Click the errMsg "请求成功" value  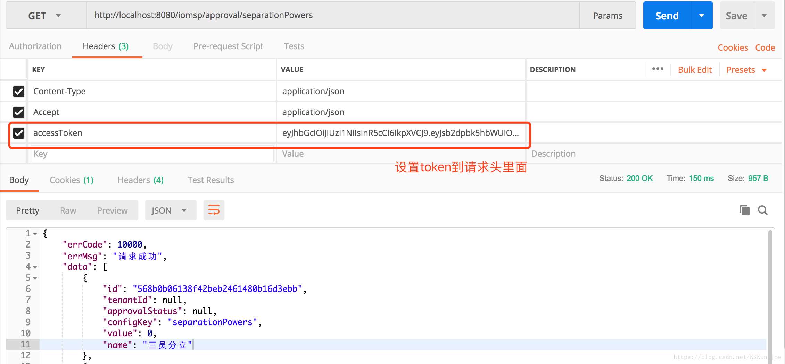[x=137, y=256]
